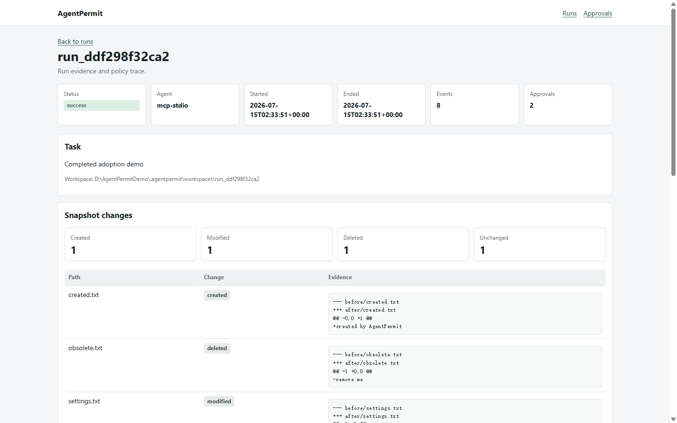Select the created.txt row path

(84, 295)
